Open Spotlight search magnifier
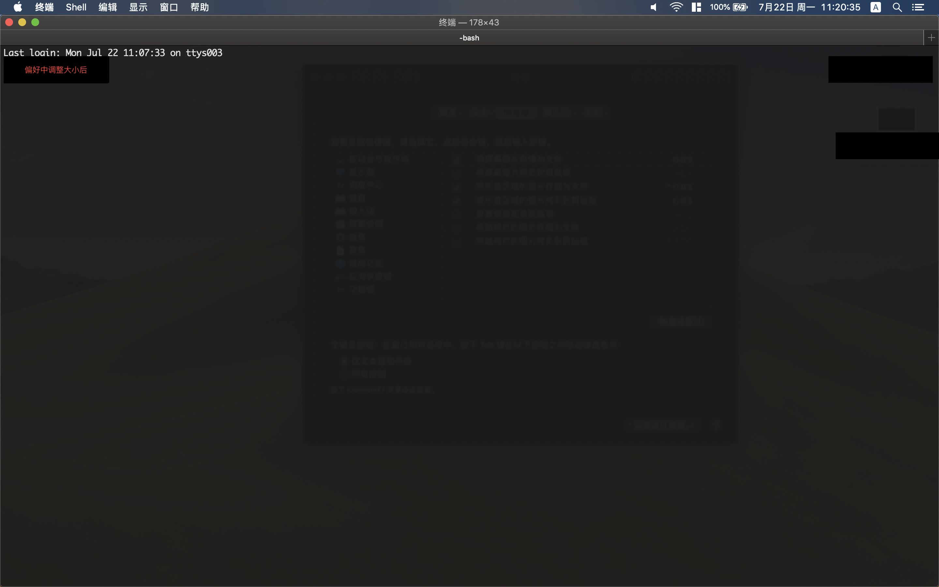The image size is (939, 587). click(897, 7)
